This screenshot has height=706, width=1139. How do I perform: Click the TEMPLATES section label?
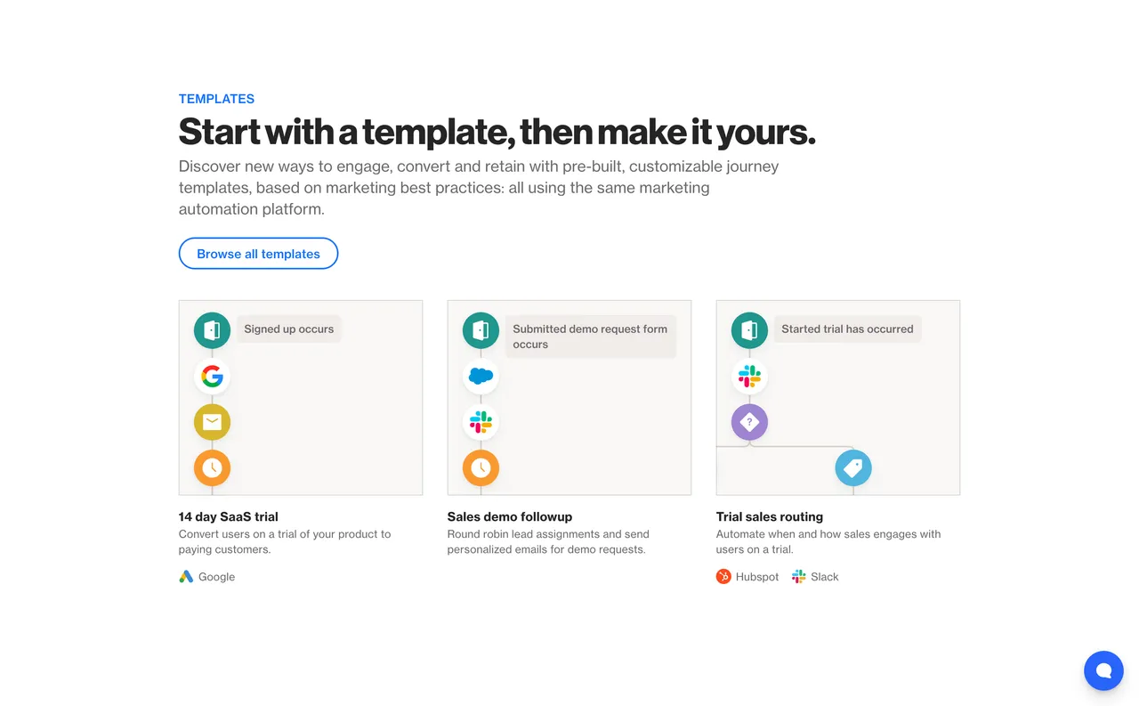point(216,99)
